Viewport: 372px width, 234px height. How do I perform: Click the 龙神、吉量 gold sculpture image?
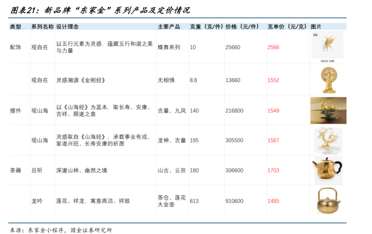[328, 140]
